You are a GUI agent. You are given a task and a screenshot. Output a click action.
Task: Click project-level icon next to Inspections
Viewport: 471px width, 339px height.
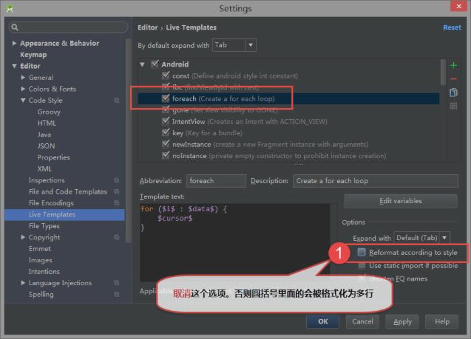click(116, 180)
